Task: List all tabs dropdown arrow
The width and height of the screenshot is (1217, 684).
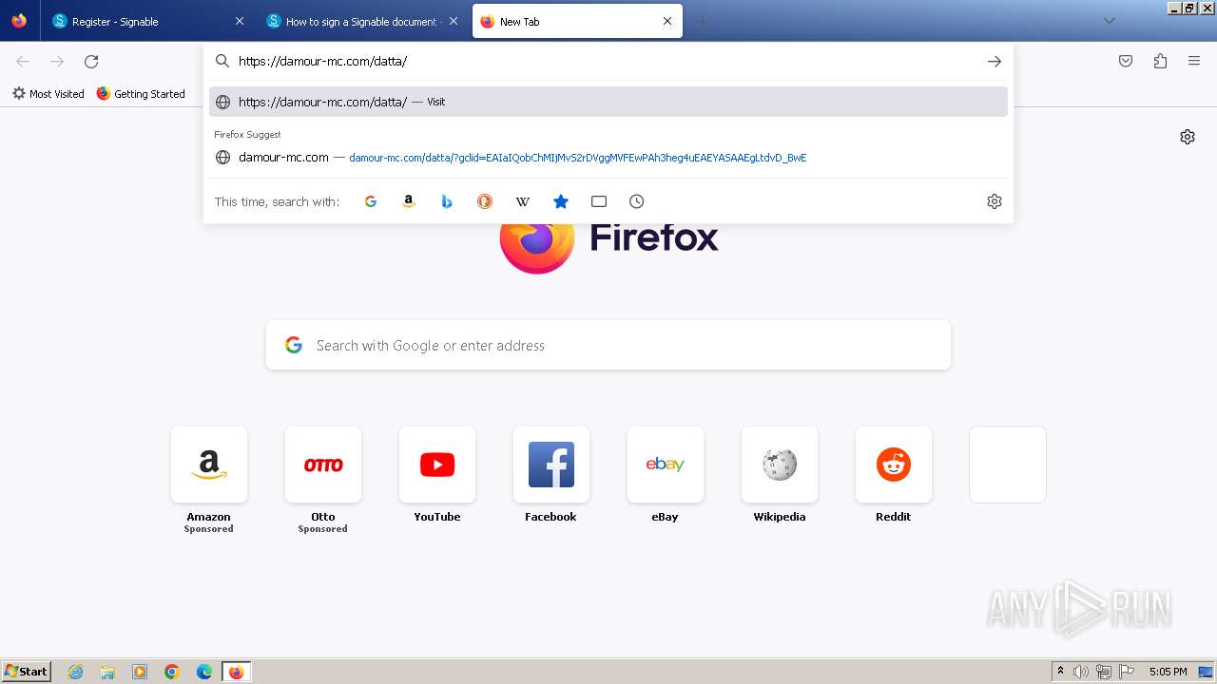Action: coord(1110,21)
